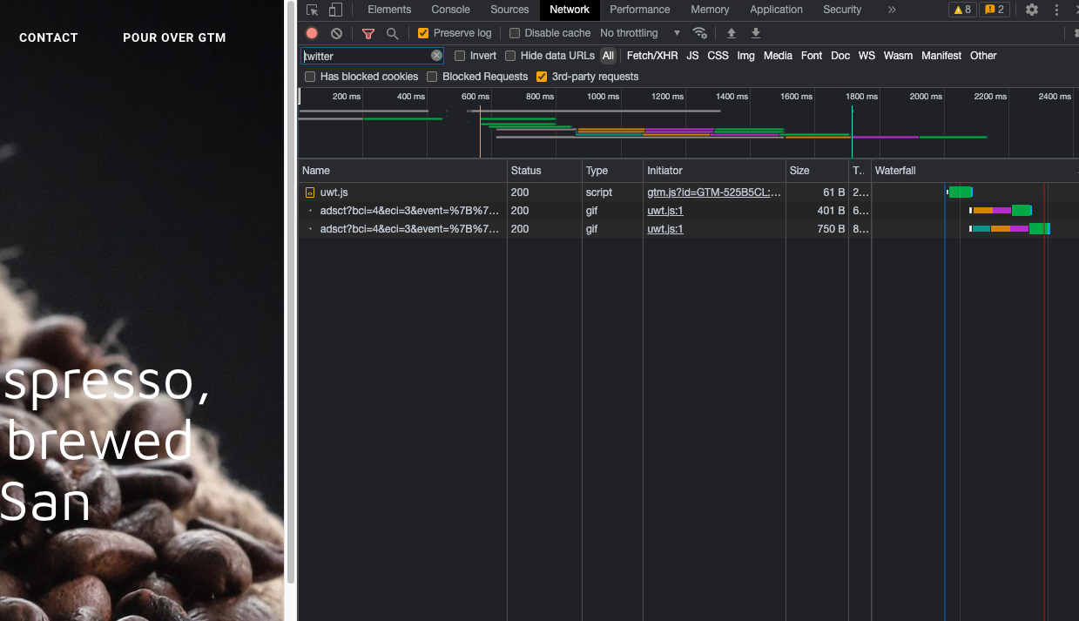
Task: Open the Performance tab
Action: (x=640, y=10)
